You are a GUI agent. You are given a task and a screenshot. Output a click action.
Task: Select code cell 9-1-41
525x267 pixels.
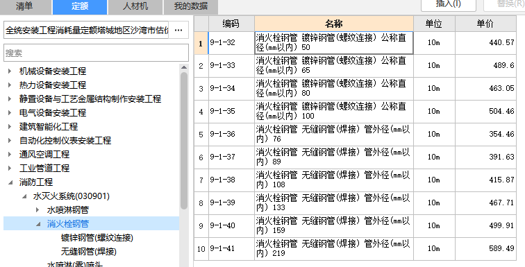point(231,249)
